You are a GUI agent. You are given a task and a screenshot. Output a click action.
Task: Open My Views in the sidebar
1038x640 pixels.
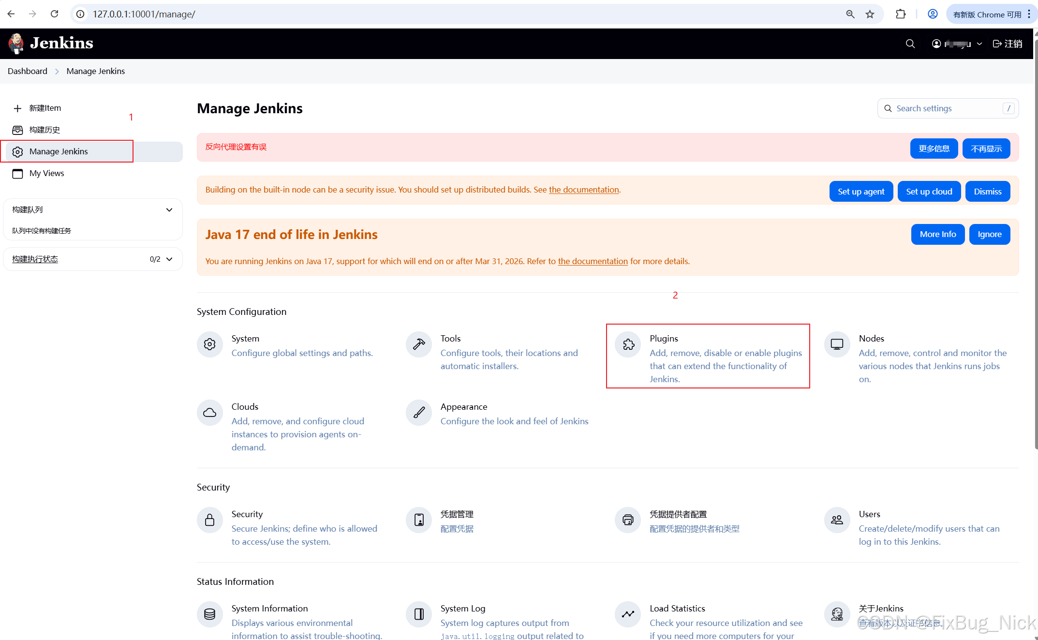[x=46, y=173]
